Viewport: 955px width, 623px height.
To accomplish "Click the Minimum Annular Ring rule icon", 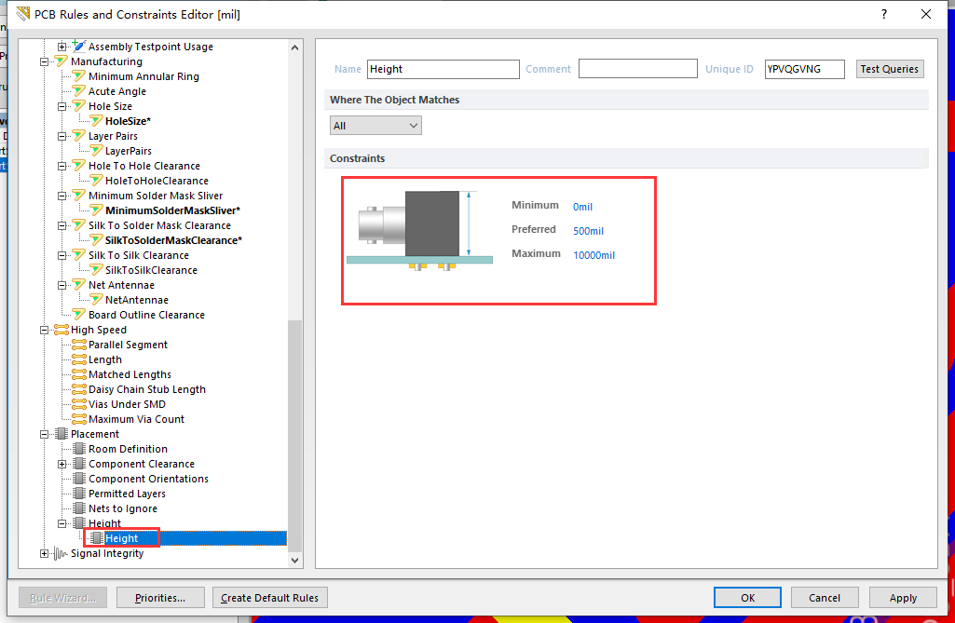I will click(78, 76).
